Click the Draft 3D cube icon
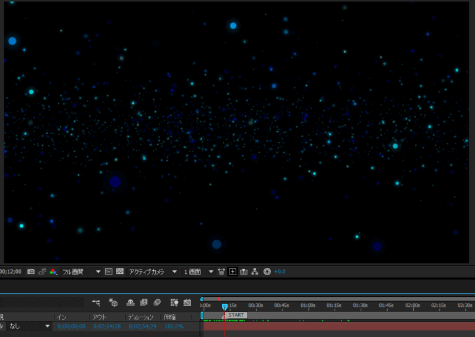This screenshot has height=337, width=475. click(x=113, y=302)
